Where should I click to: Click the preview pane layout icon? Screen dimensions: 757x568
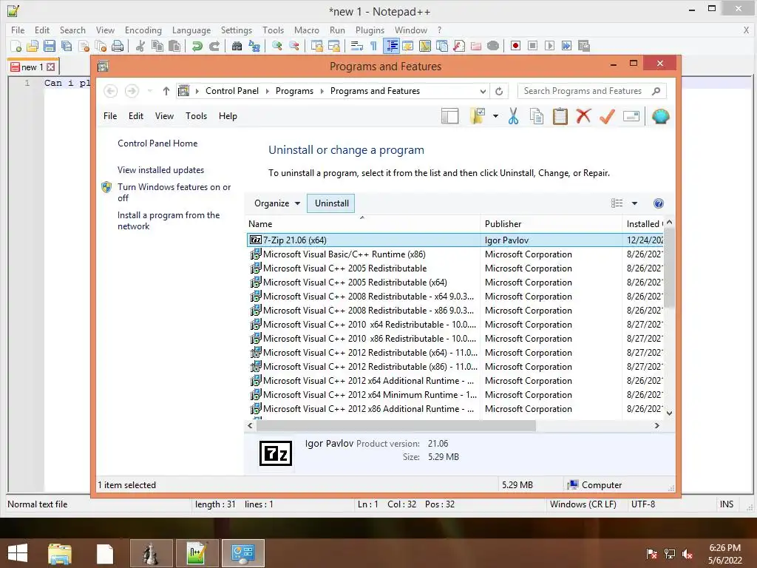(x=449, y=116)
